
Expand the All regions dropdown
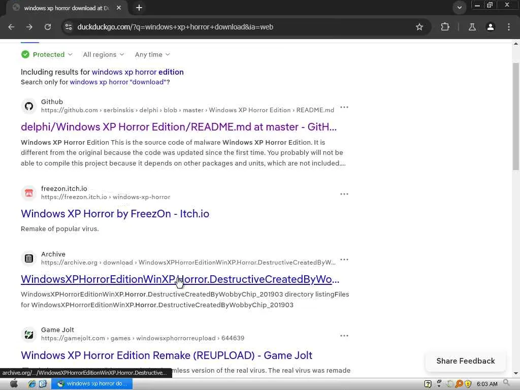pyautogui.click(x=104, y=54)
